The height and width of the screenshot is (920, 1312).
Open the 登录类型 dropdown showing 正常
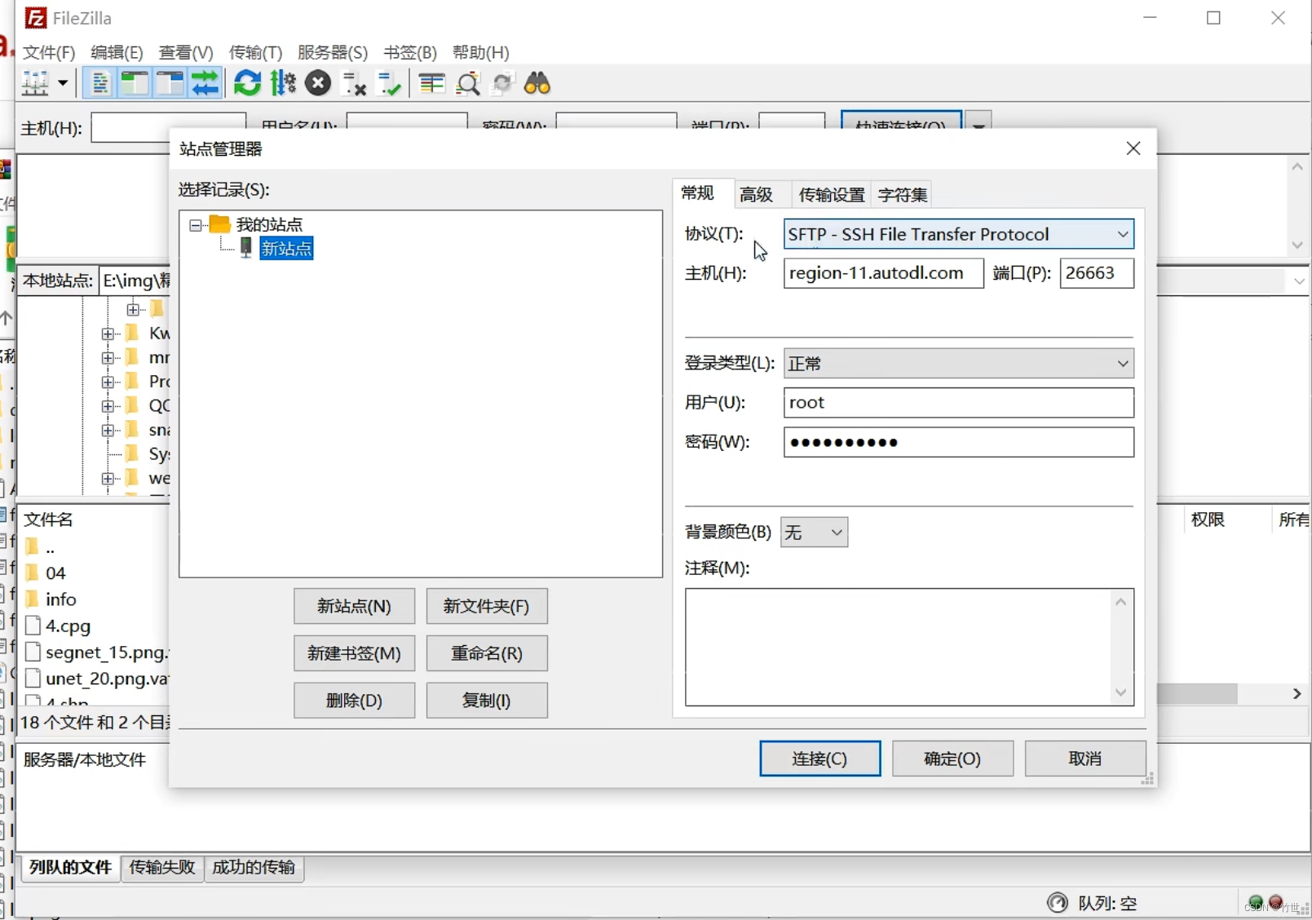tap(958, 363)
